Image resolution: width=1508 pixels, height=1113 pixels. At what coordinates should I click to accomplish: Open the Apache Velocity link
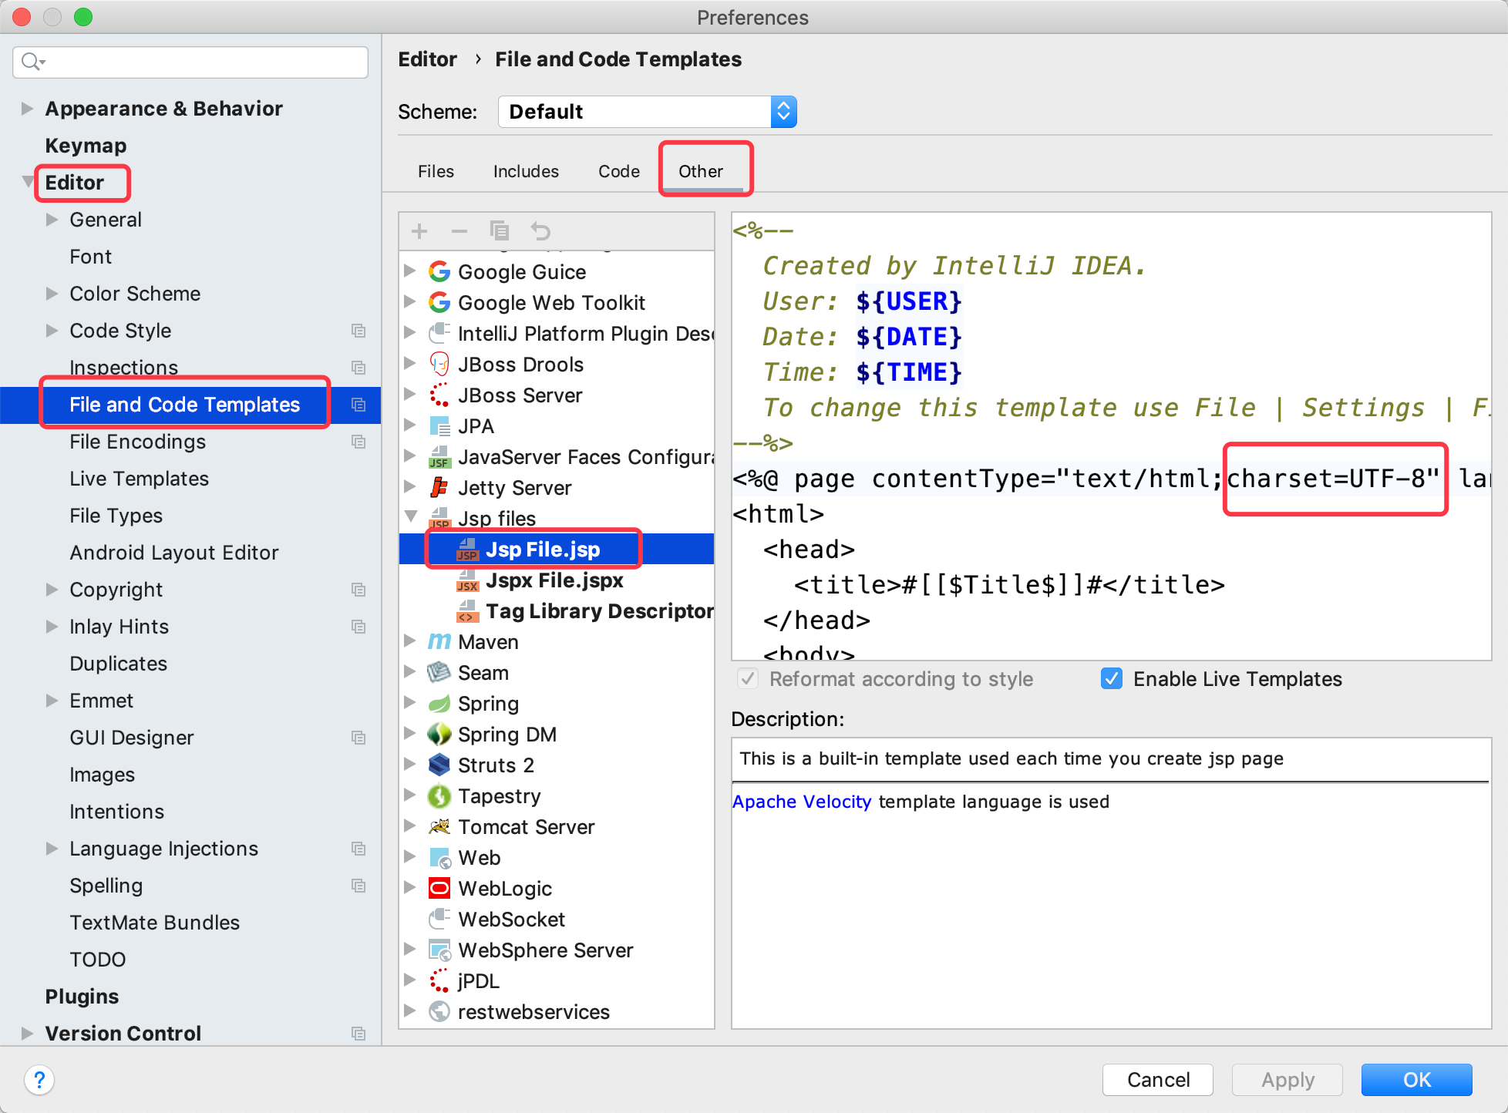802,802
